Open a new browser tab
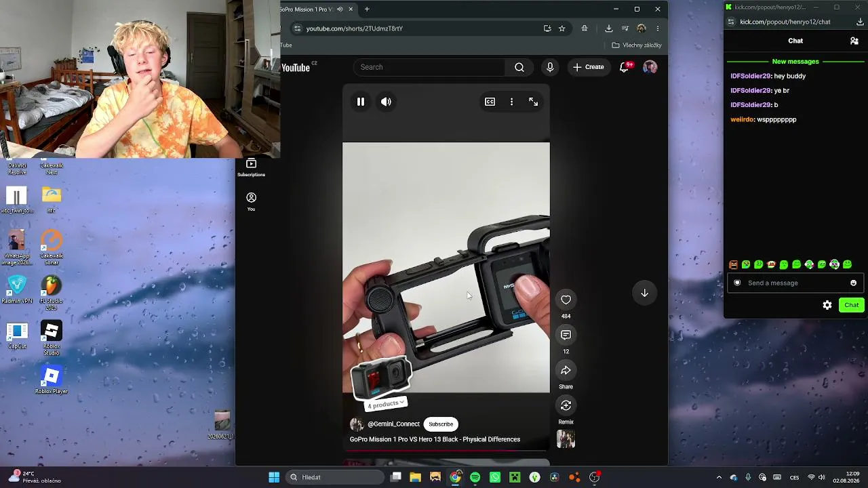Image resolution: width=868 pixels, height=488 pixels. click(x=367, y=9)
